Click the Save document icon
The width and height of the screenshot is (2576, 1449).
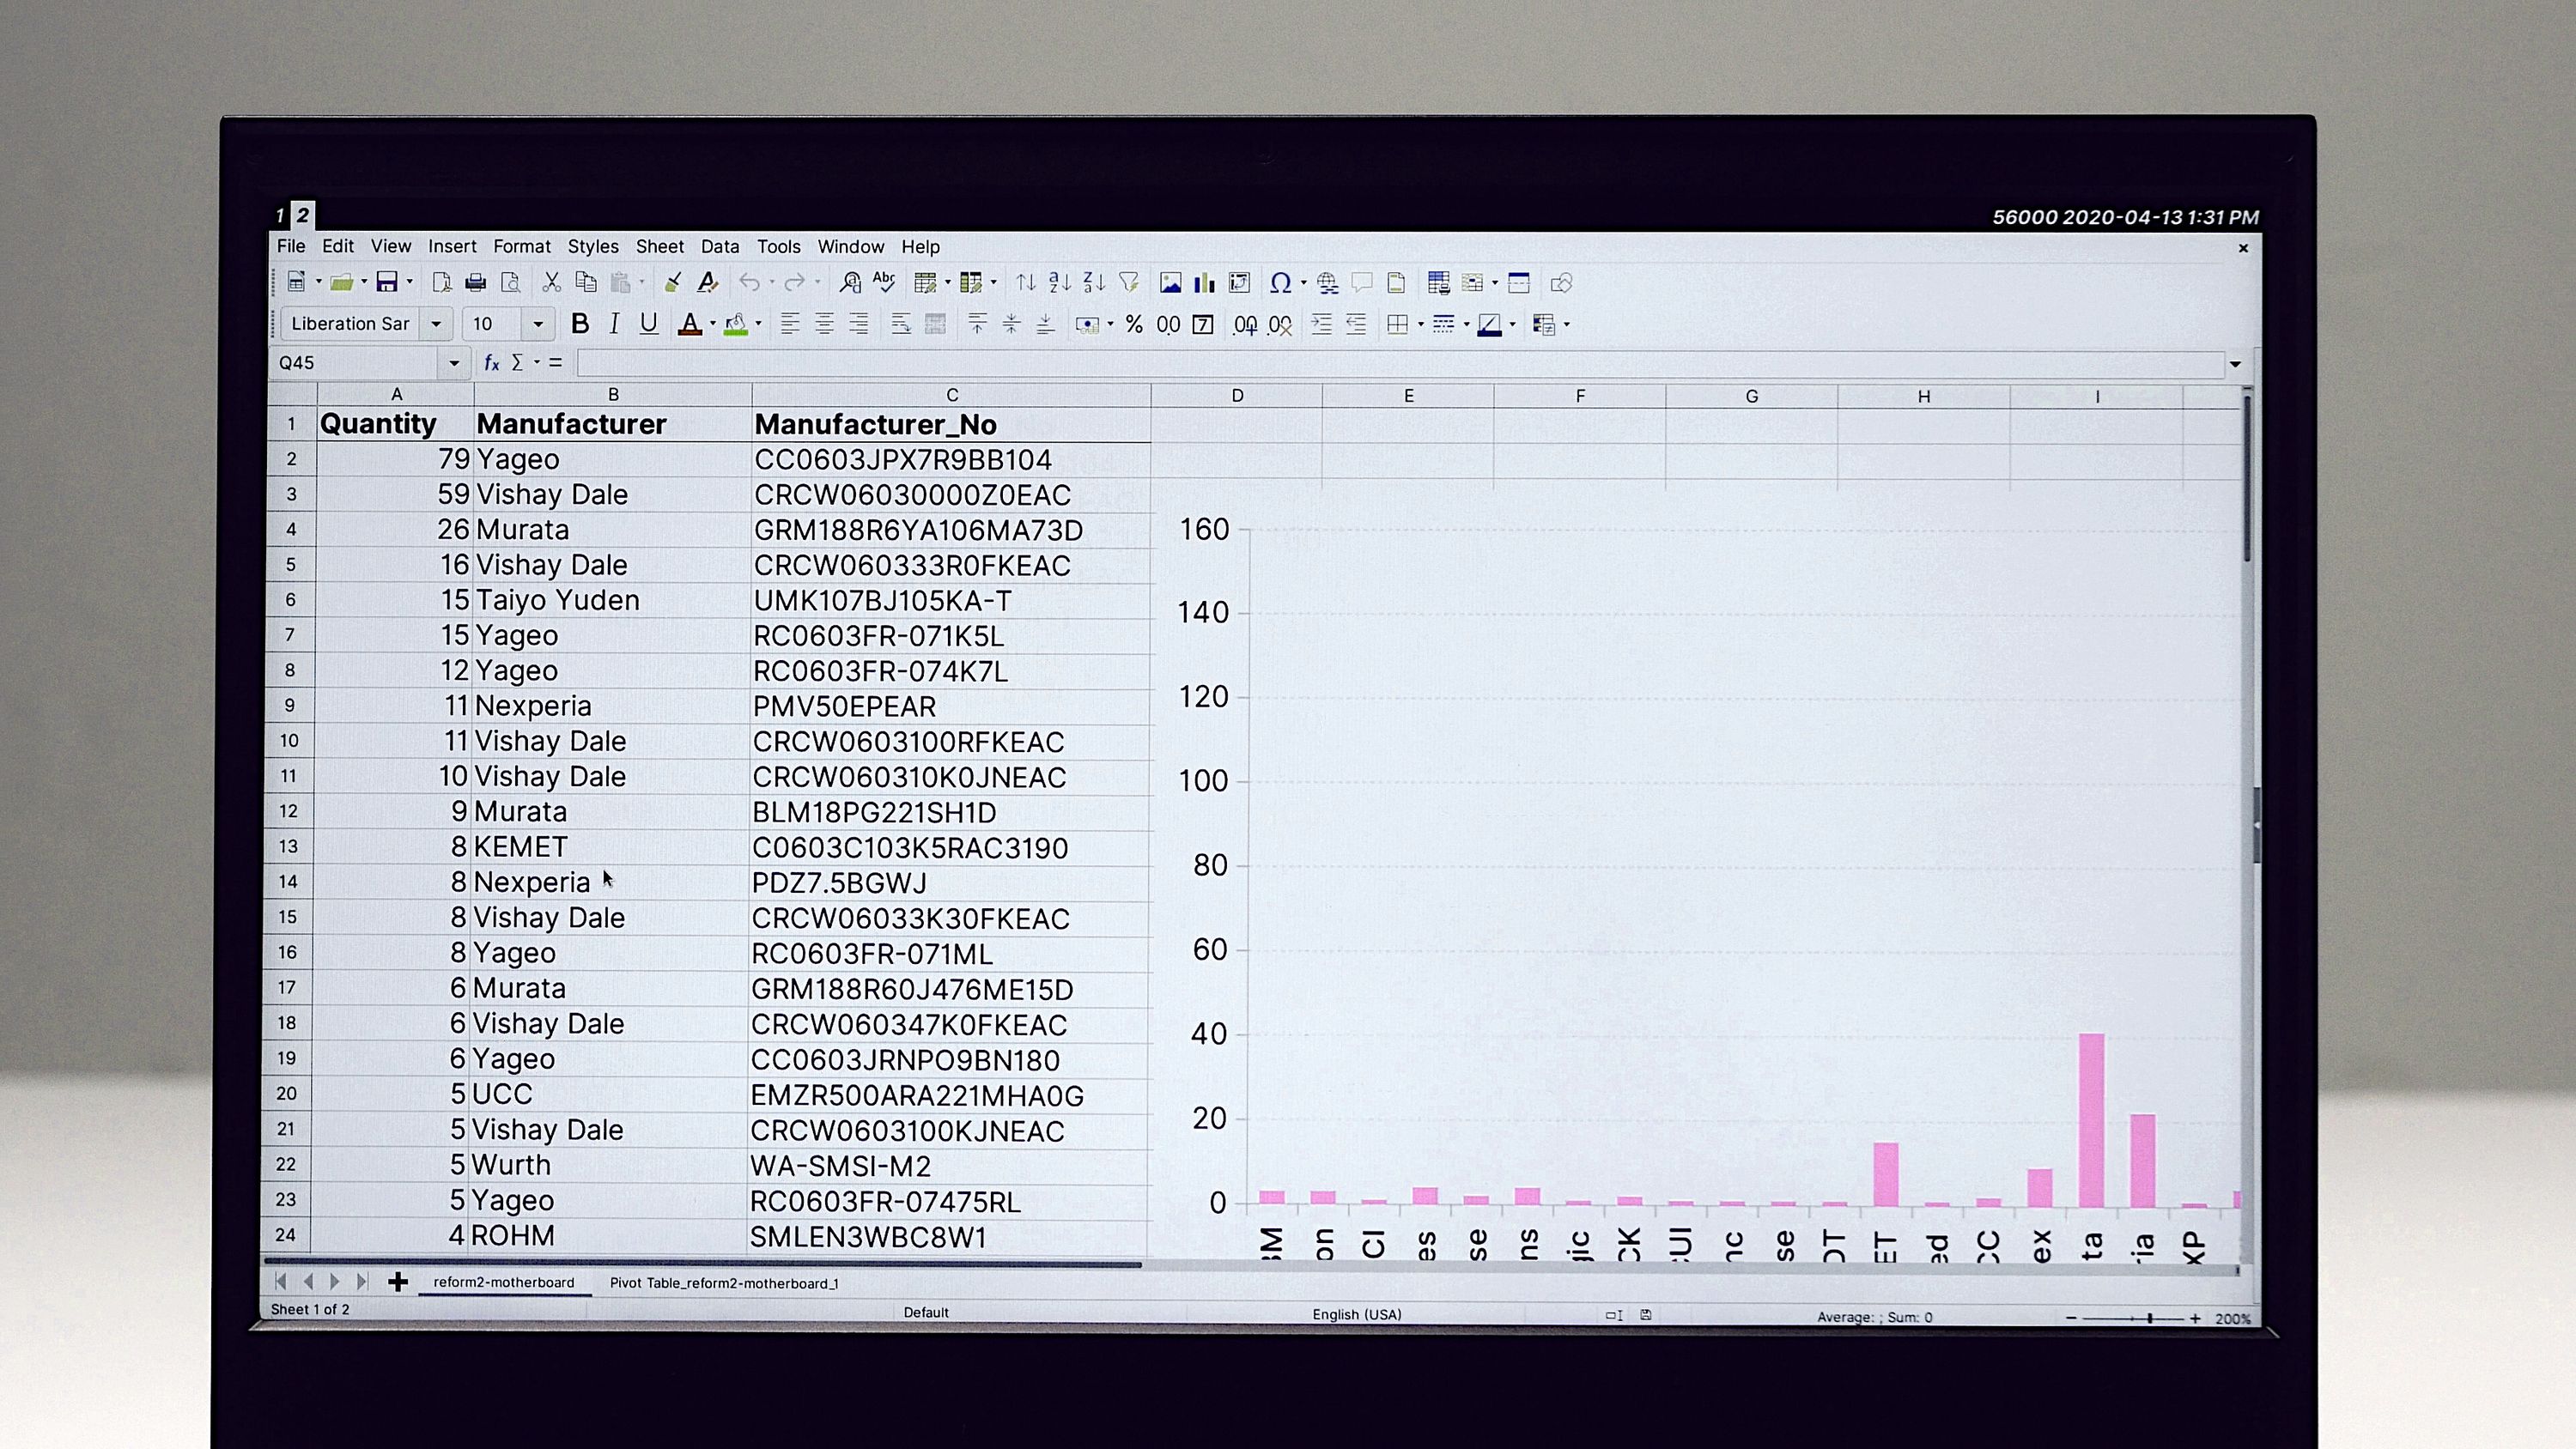(x=386, y=283)
